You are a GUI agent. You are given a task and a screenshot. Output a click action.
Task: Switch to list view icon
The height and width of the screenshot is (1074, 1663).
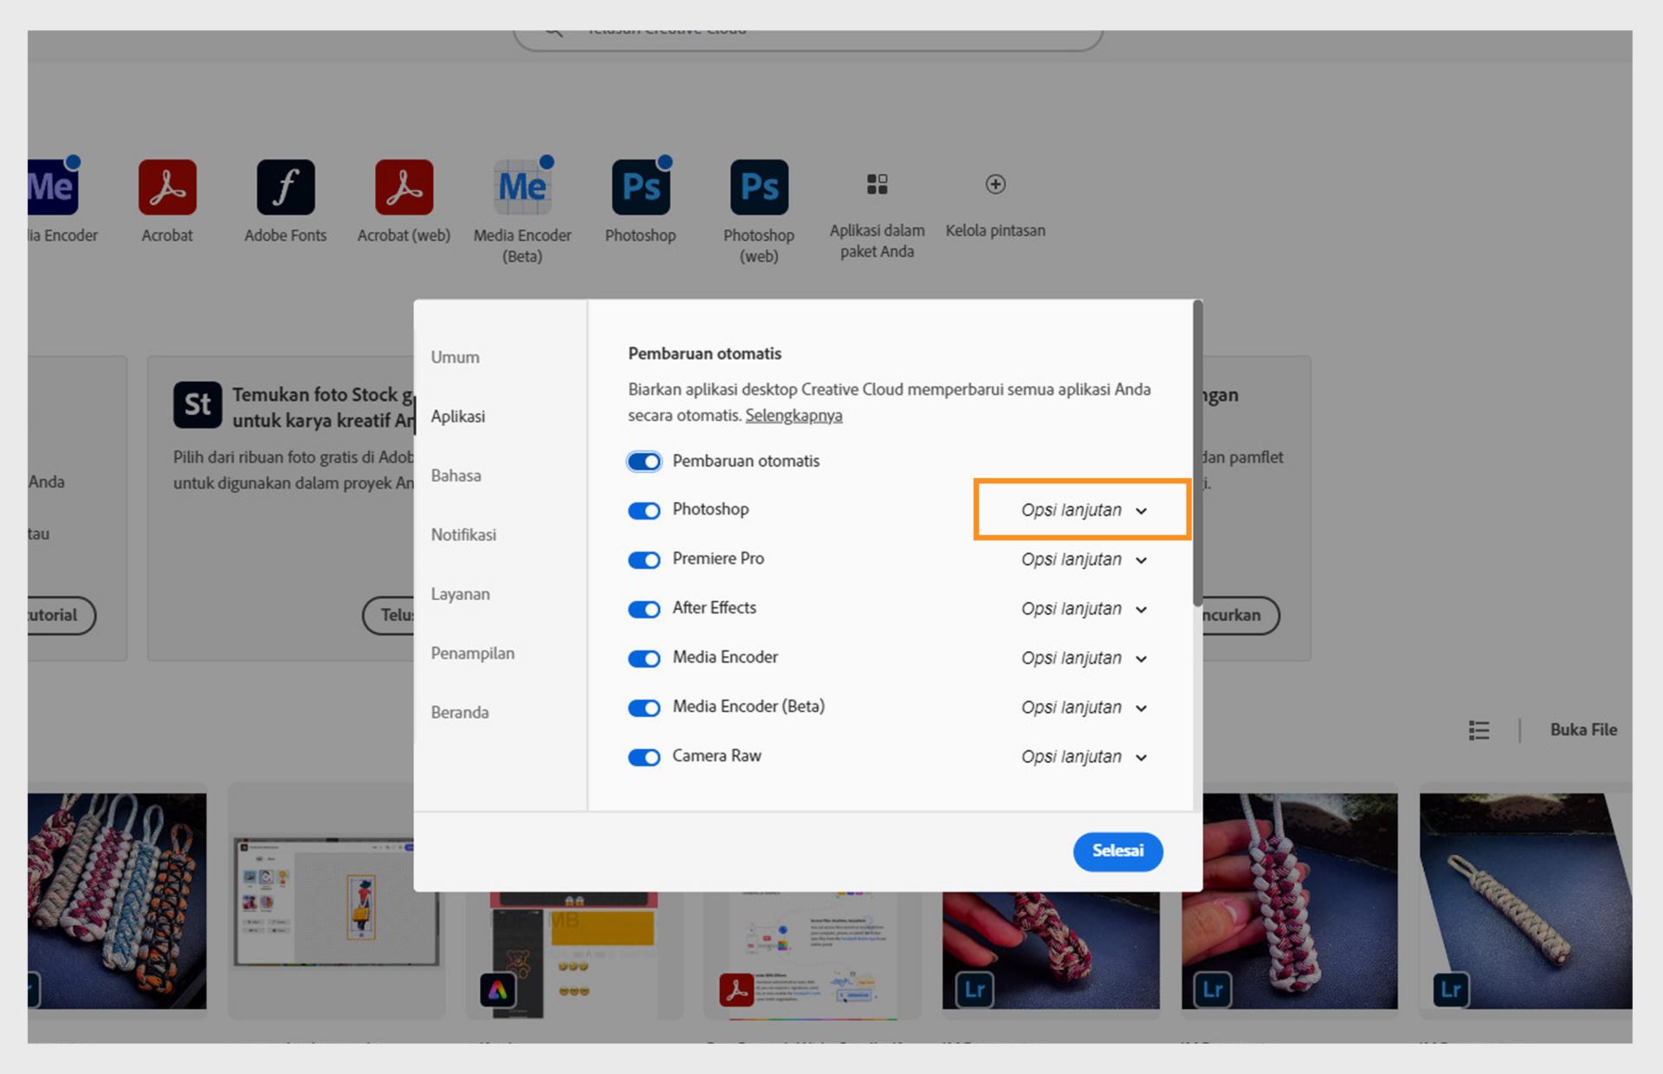pos(1479,730)
